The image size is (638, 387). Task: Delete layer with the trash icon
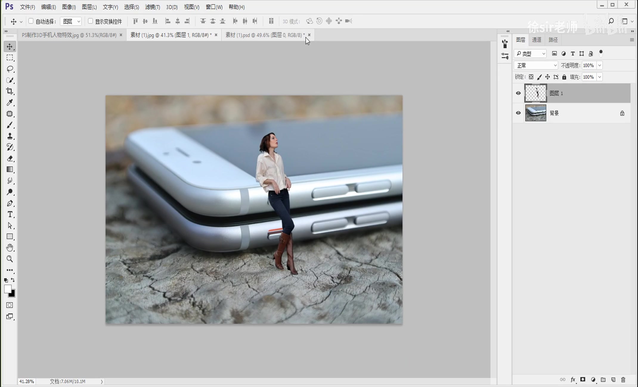click(x=623, y=380)
